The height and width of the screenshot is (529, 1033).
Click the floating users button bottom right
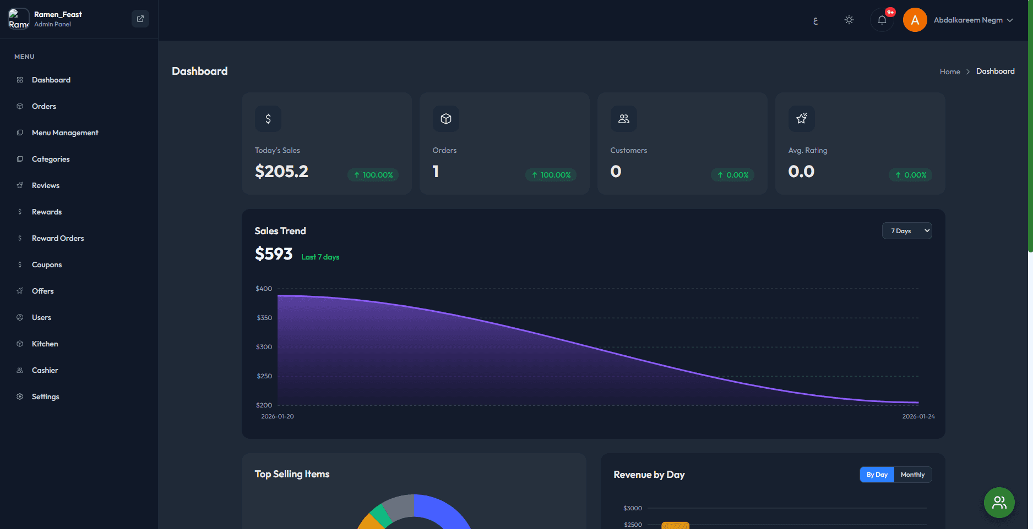point(999,502)
